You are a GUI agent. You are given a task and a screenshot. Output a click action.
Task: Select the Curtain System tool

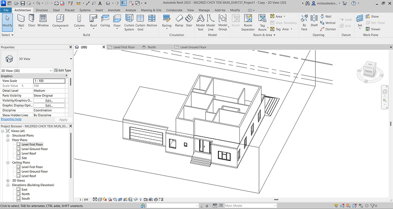coord(129,22)
